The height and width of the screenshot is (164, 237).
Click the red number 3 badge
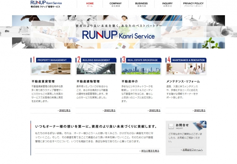[x=124, y=59]
